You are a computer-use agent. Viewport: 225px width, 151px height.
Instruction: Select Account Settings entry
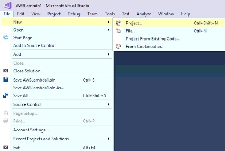31,130
